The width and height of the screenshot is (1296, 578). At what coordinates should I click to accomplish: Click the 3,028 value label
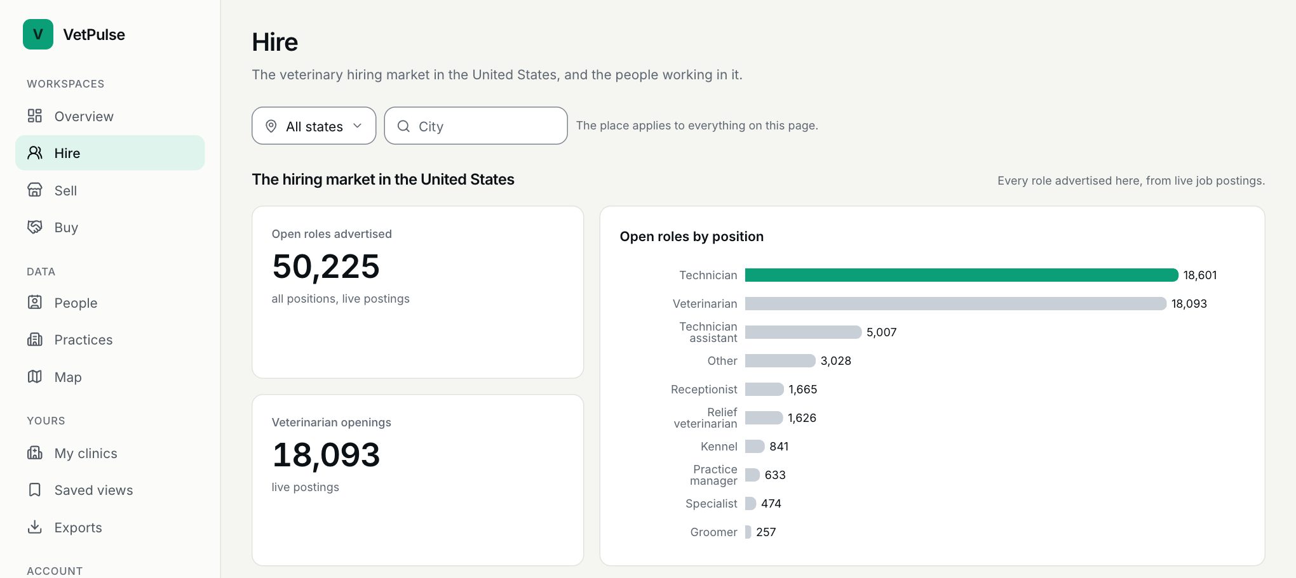coord(836,360)
